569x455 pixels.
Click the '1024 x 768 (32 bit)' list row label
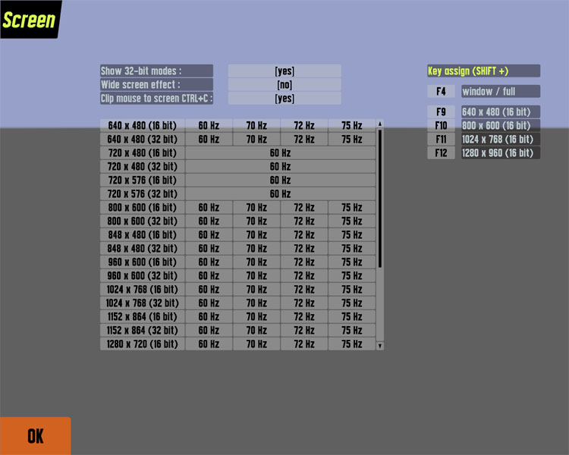coord(143,303)
